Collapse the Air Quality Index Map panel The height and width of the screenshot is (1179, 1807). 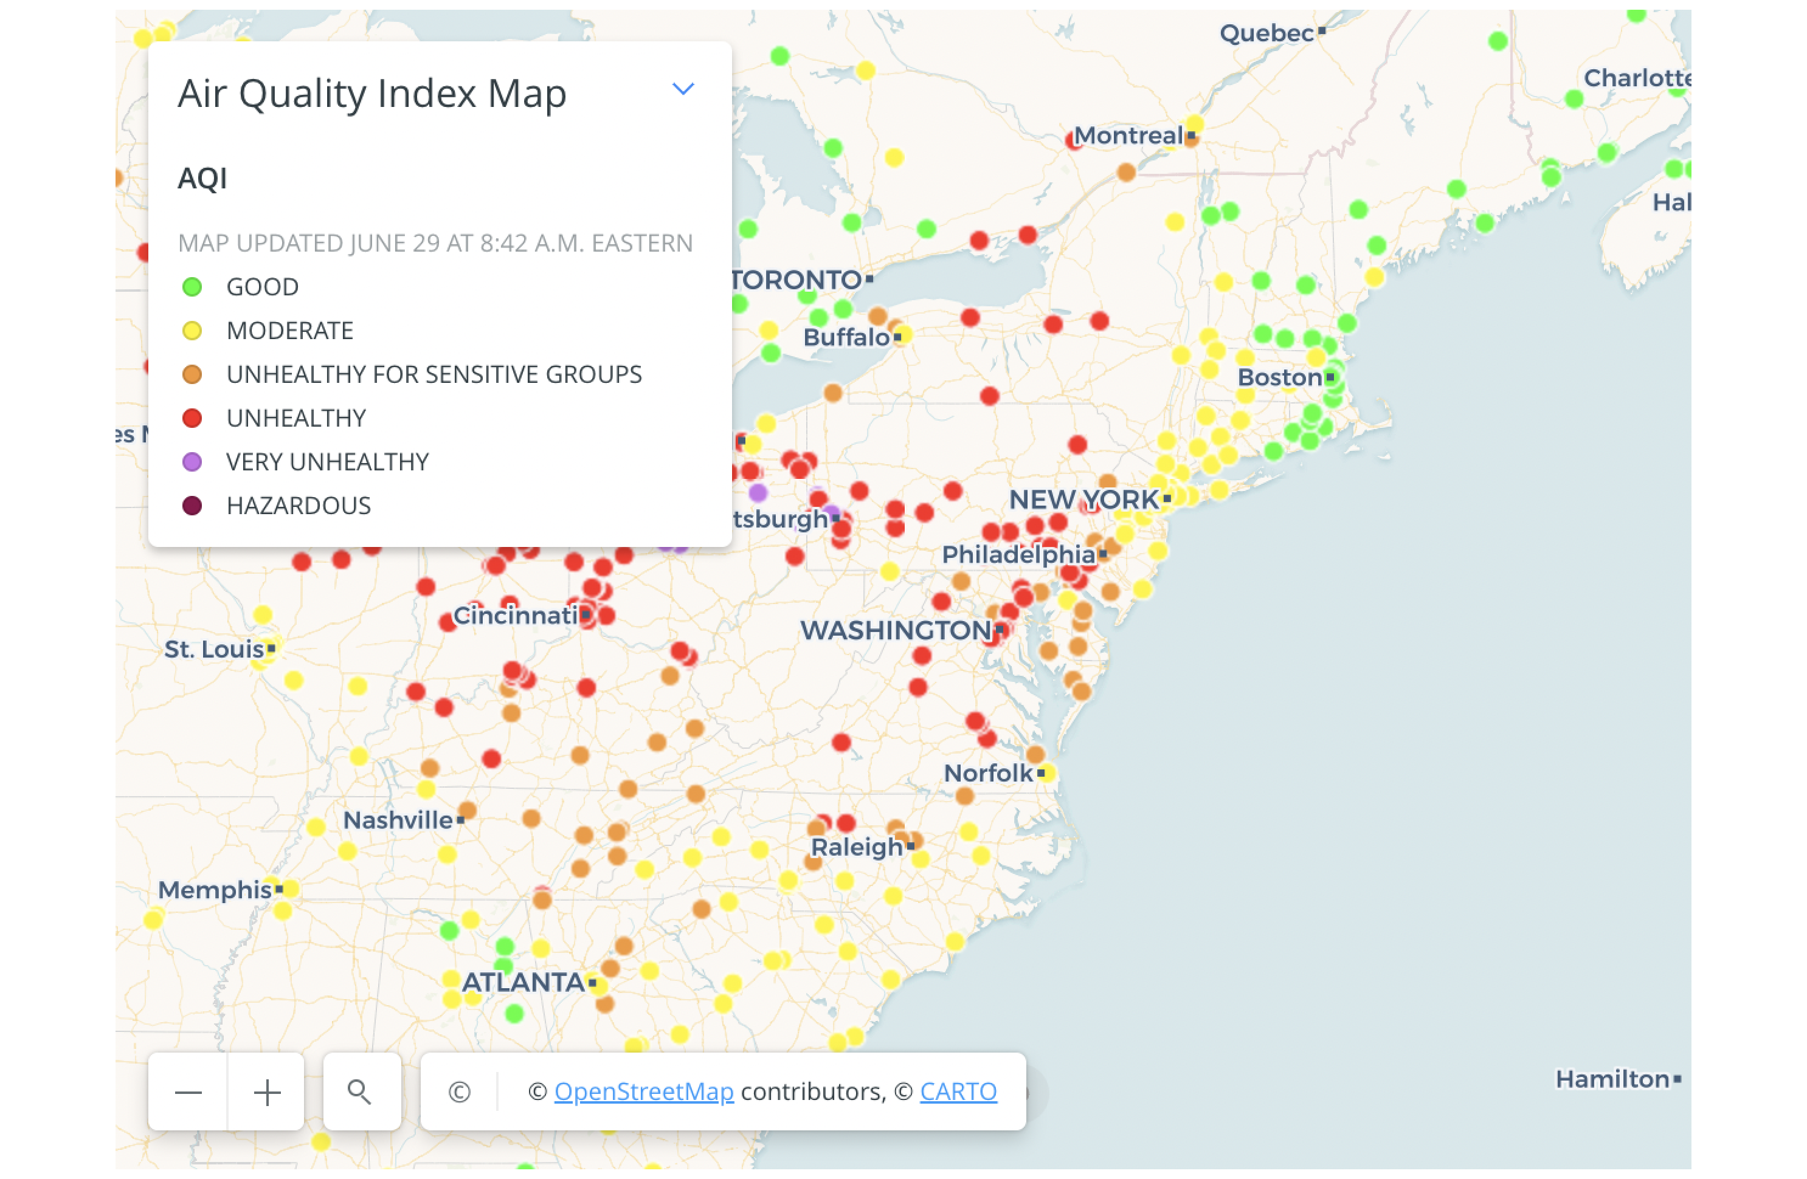(683, 89)
